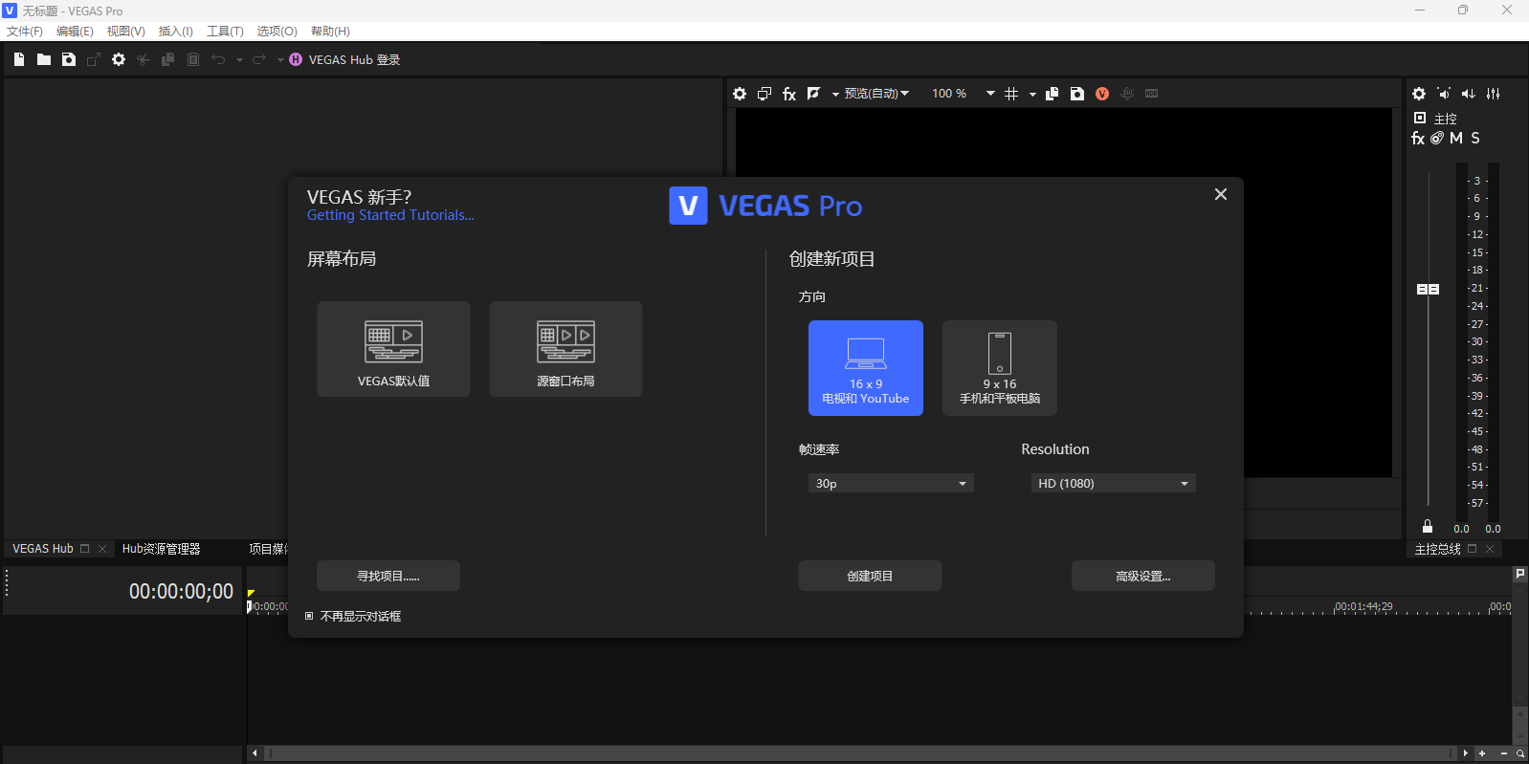The height and width of the screenshot is (764, 1529).
Task: Open the 插入(I) menu
Action: [175, 32]
